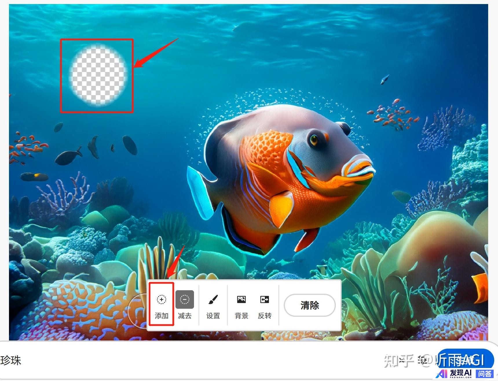Image resolution: width=498 pixels, height=381 pixels.
Task: Click the big fish's eye
Action: click(314, 140)
